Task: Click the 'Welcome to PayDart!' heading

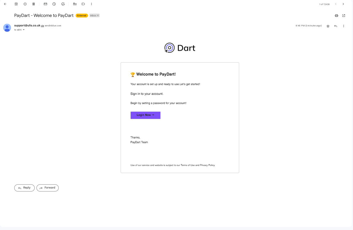Action: 156,74
